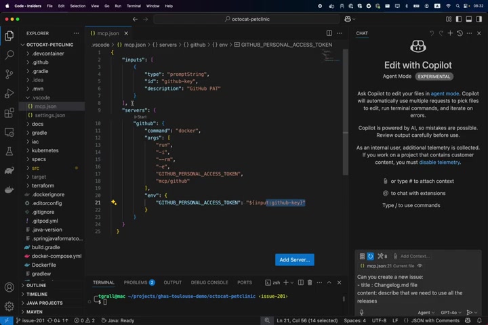Open the Extensions view
The height and width of the screenshot is (325, 488).
coord(9,112)
